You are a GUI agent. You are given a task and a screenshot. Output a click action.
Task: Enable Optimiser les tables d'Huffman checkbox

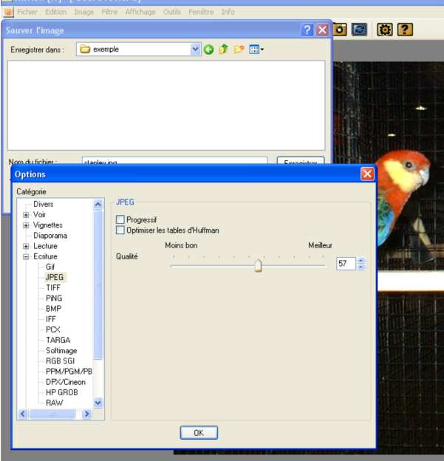coord(120,230)
